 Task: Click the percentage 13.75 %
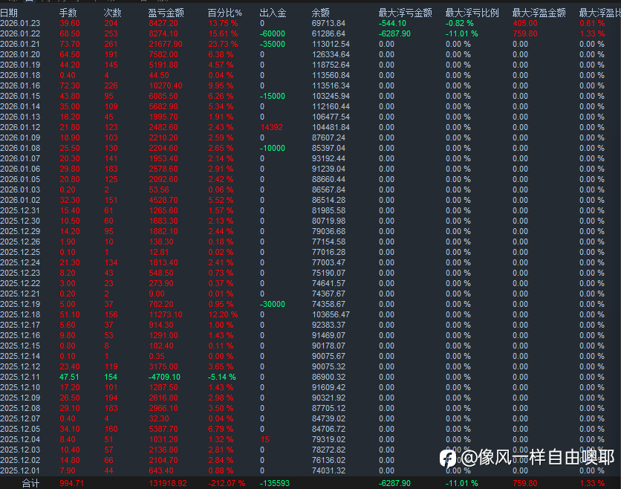click(223, 23)
